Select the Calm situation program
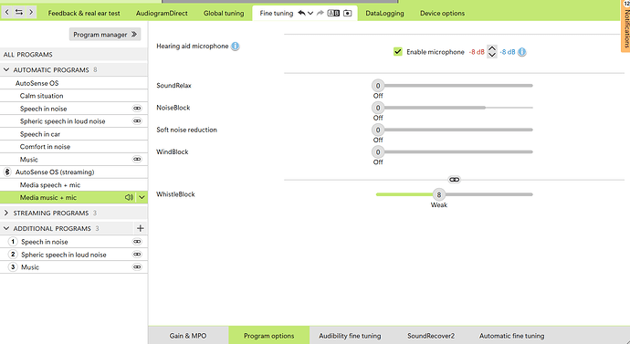Image resolution: width=630 pixels, height=344 pixels. point(74,96)
